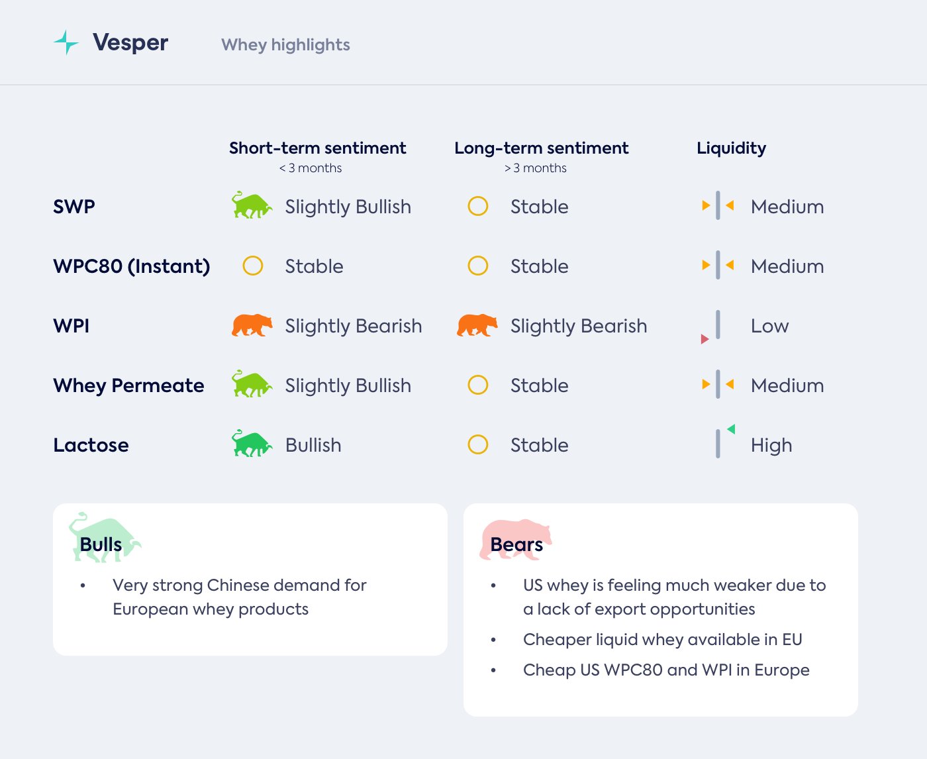Screen dimensions: 927x759
Task: Click the WPC80 (Instant) row label
Action: coord(132,266)
